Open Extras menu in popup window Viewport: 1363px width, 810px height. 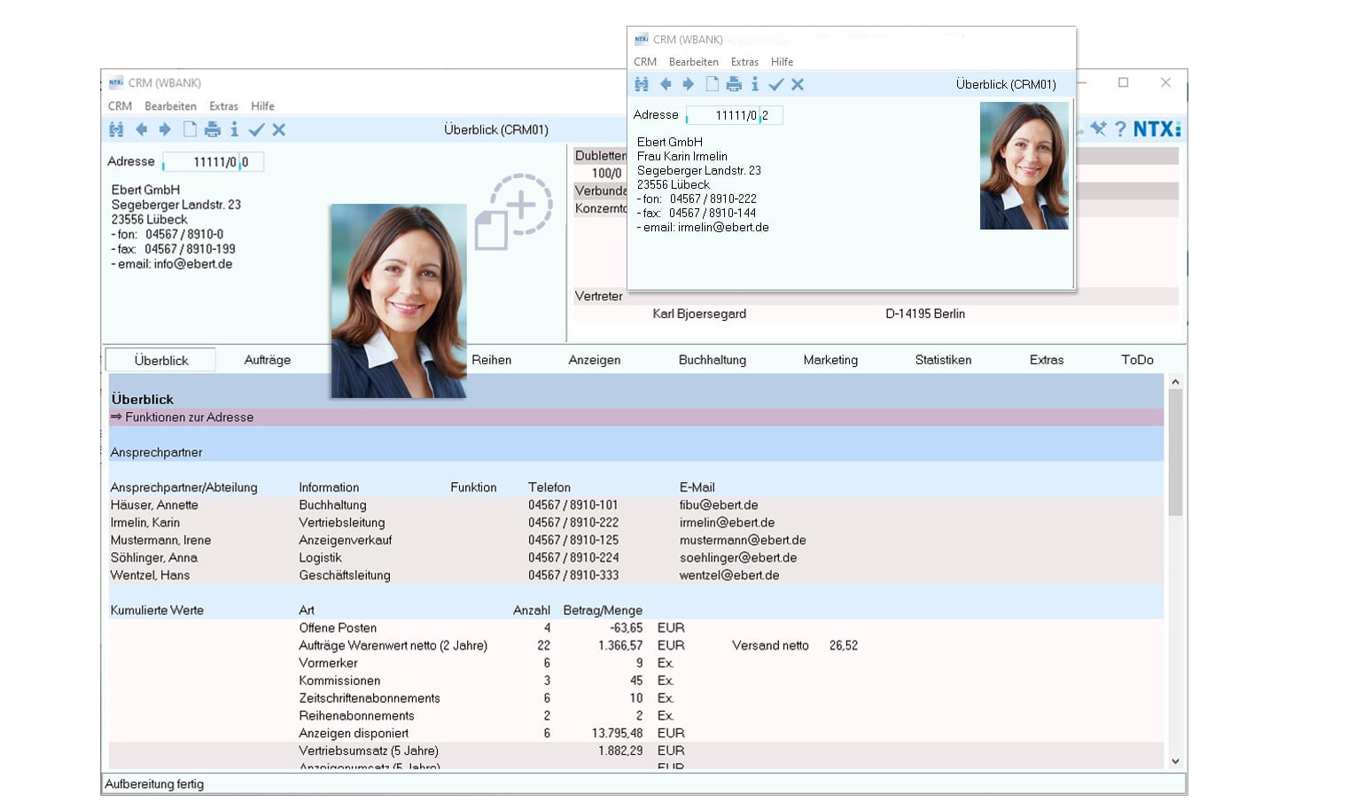(744, 61)
